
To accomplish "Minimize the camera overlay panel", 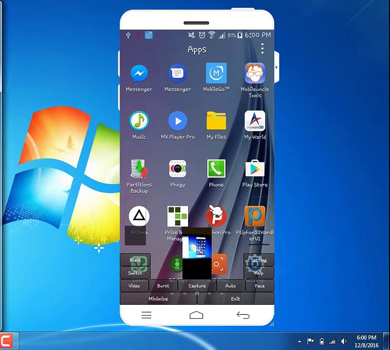I will pos(159,298).
